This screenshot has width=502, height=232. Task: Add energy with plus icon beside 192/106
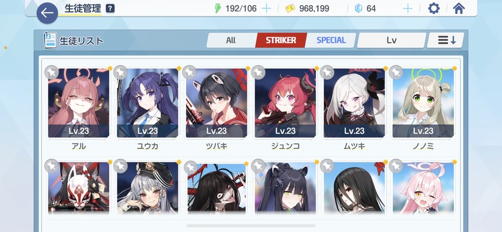(x=266, y=9)
